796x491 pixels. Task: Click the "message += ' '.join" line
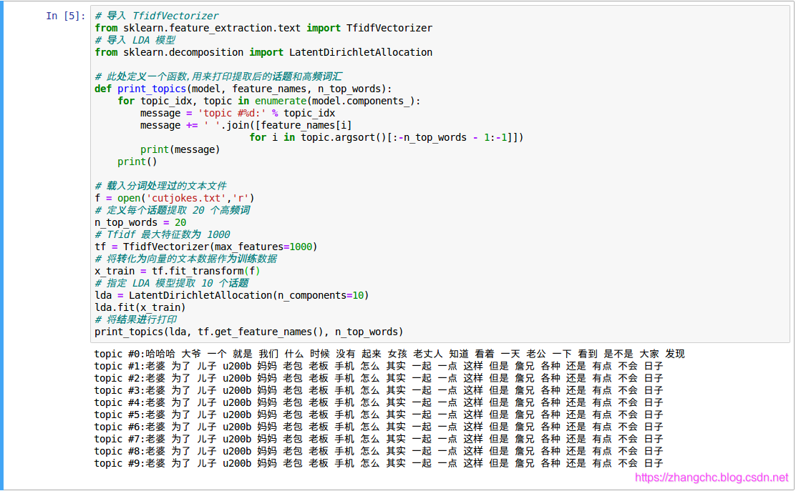pos(246,125)
